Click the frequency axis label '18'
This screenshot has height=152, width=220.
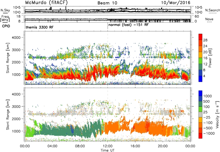(x=18, y=16)
